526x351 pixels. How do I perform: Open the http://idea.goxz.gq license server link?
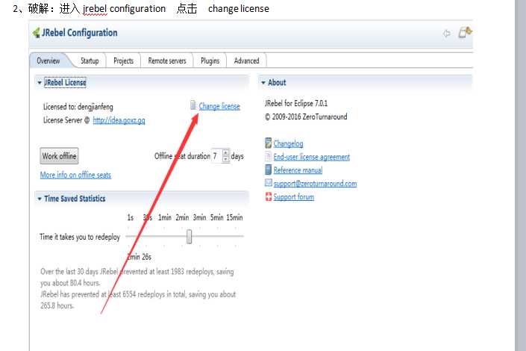coord(119,120)
